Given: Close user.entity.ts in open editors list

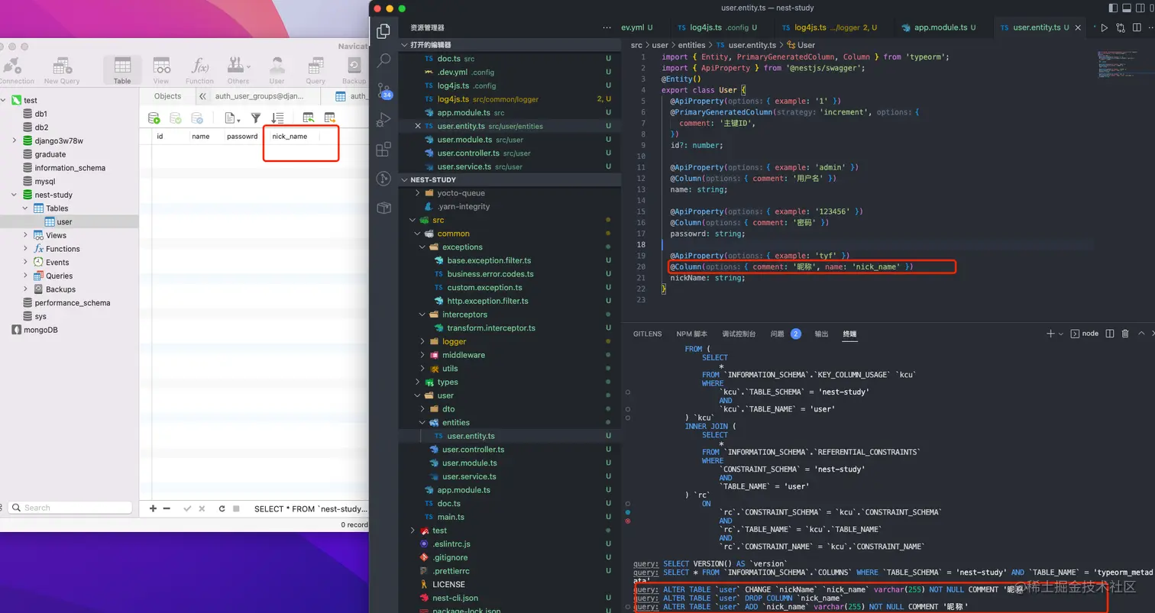Looking at the screenshot, I should [x=418, y=126].
